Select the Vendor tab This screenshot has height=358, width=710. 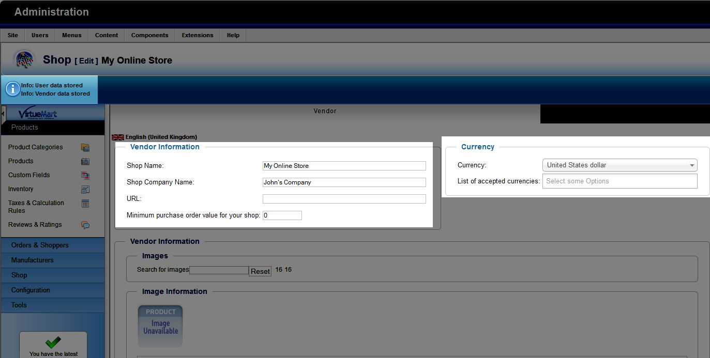pyautogui.click(x=325, y=111)
